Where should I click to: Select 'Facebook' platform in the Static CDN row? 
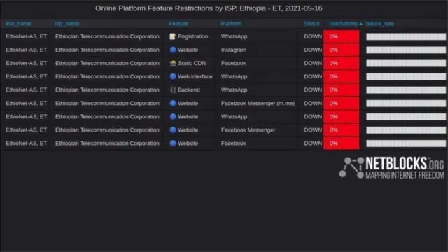(x=233, y=64)
